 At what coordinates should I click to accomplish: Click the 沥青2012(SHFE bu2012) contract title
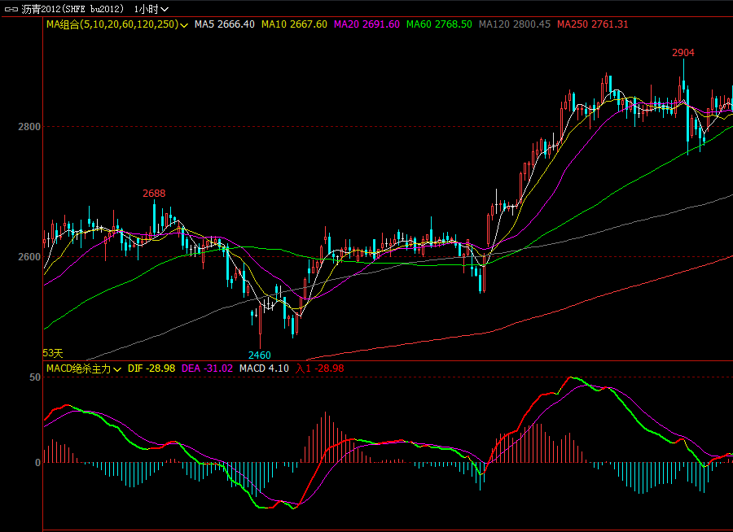(x=73, y=9)
